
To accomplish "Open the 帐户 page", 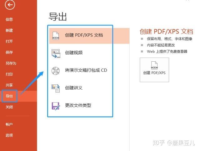I will pyautogui.click(x=9, y=124).
